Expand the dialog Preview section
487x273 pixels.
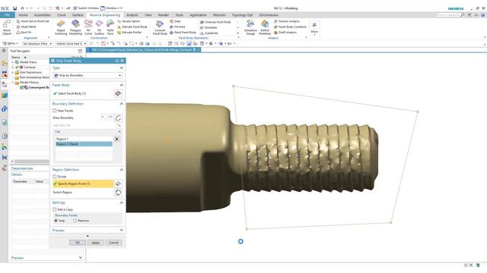122,231
